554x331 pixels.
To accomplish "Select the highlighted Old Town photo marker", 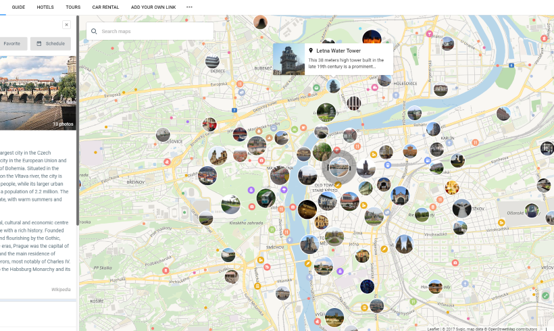I will click(338, 167).
